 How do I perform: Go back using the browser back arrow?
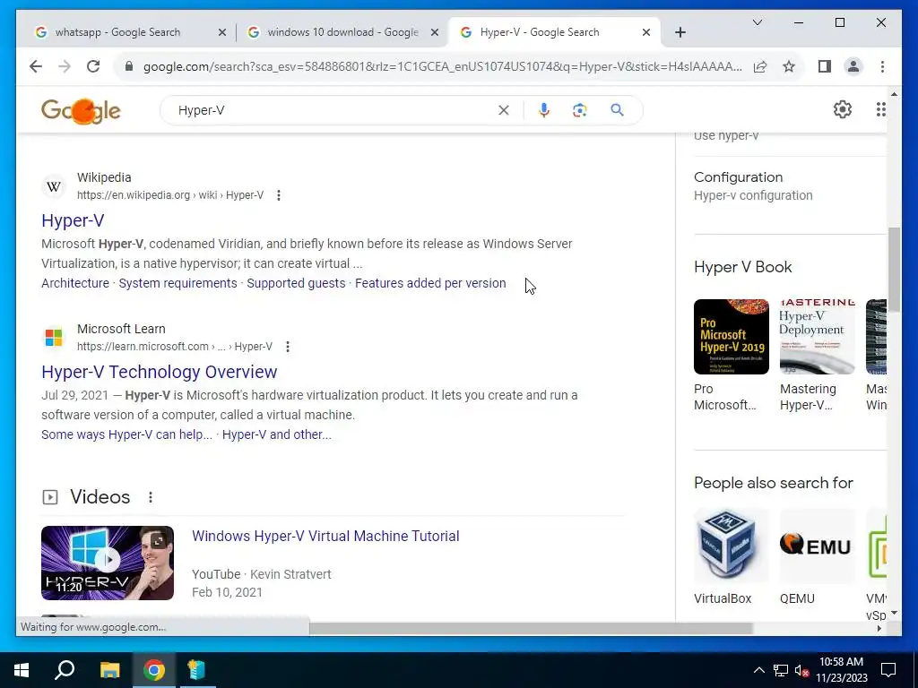(x=36, y=66)
